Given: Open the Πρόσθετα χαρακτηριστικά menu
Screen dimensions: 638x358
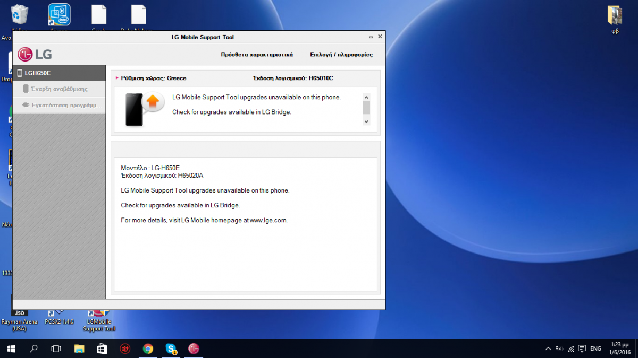Looking at the screenshot, I should tap(257, 55).
